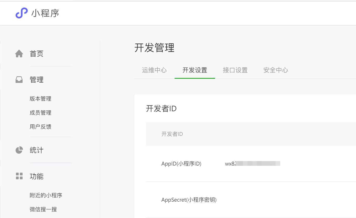Go to 版本管理 in sidebar
The image size is (356, 218).
[40, 99]
